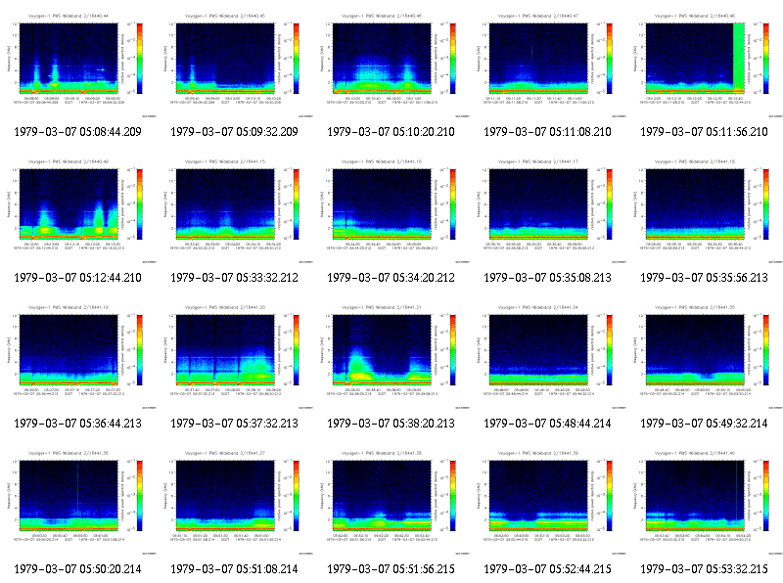Click the caption 1979-03-07 05:09:32.209
The image size is (783, 583).
[234, 132]
